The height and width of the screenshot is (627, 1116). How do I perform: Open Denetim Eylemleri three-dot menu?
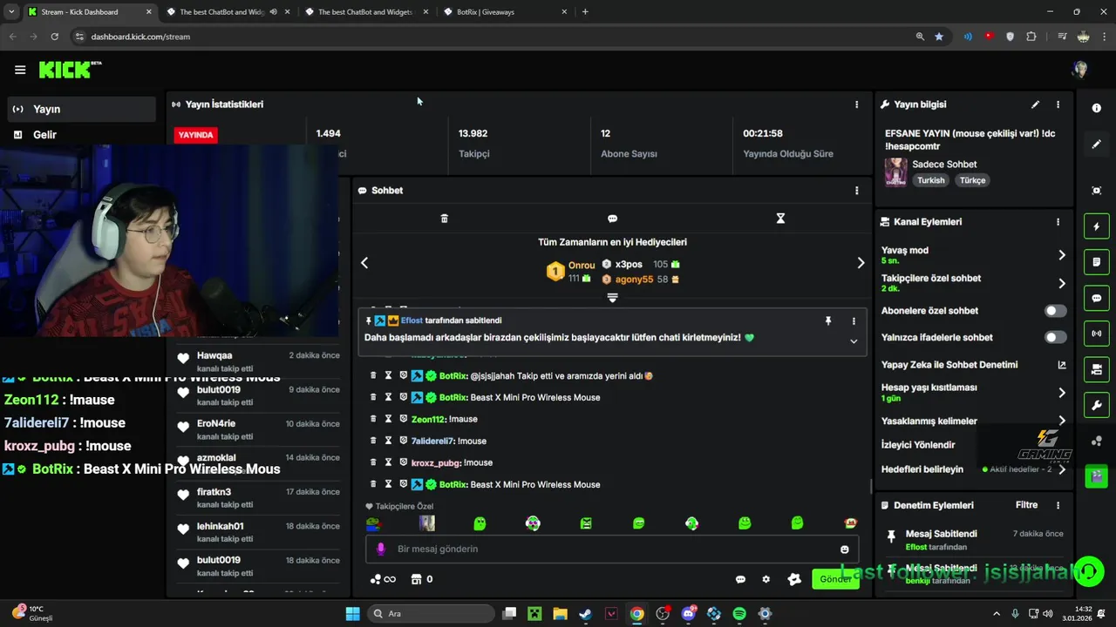(1058, 505)
